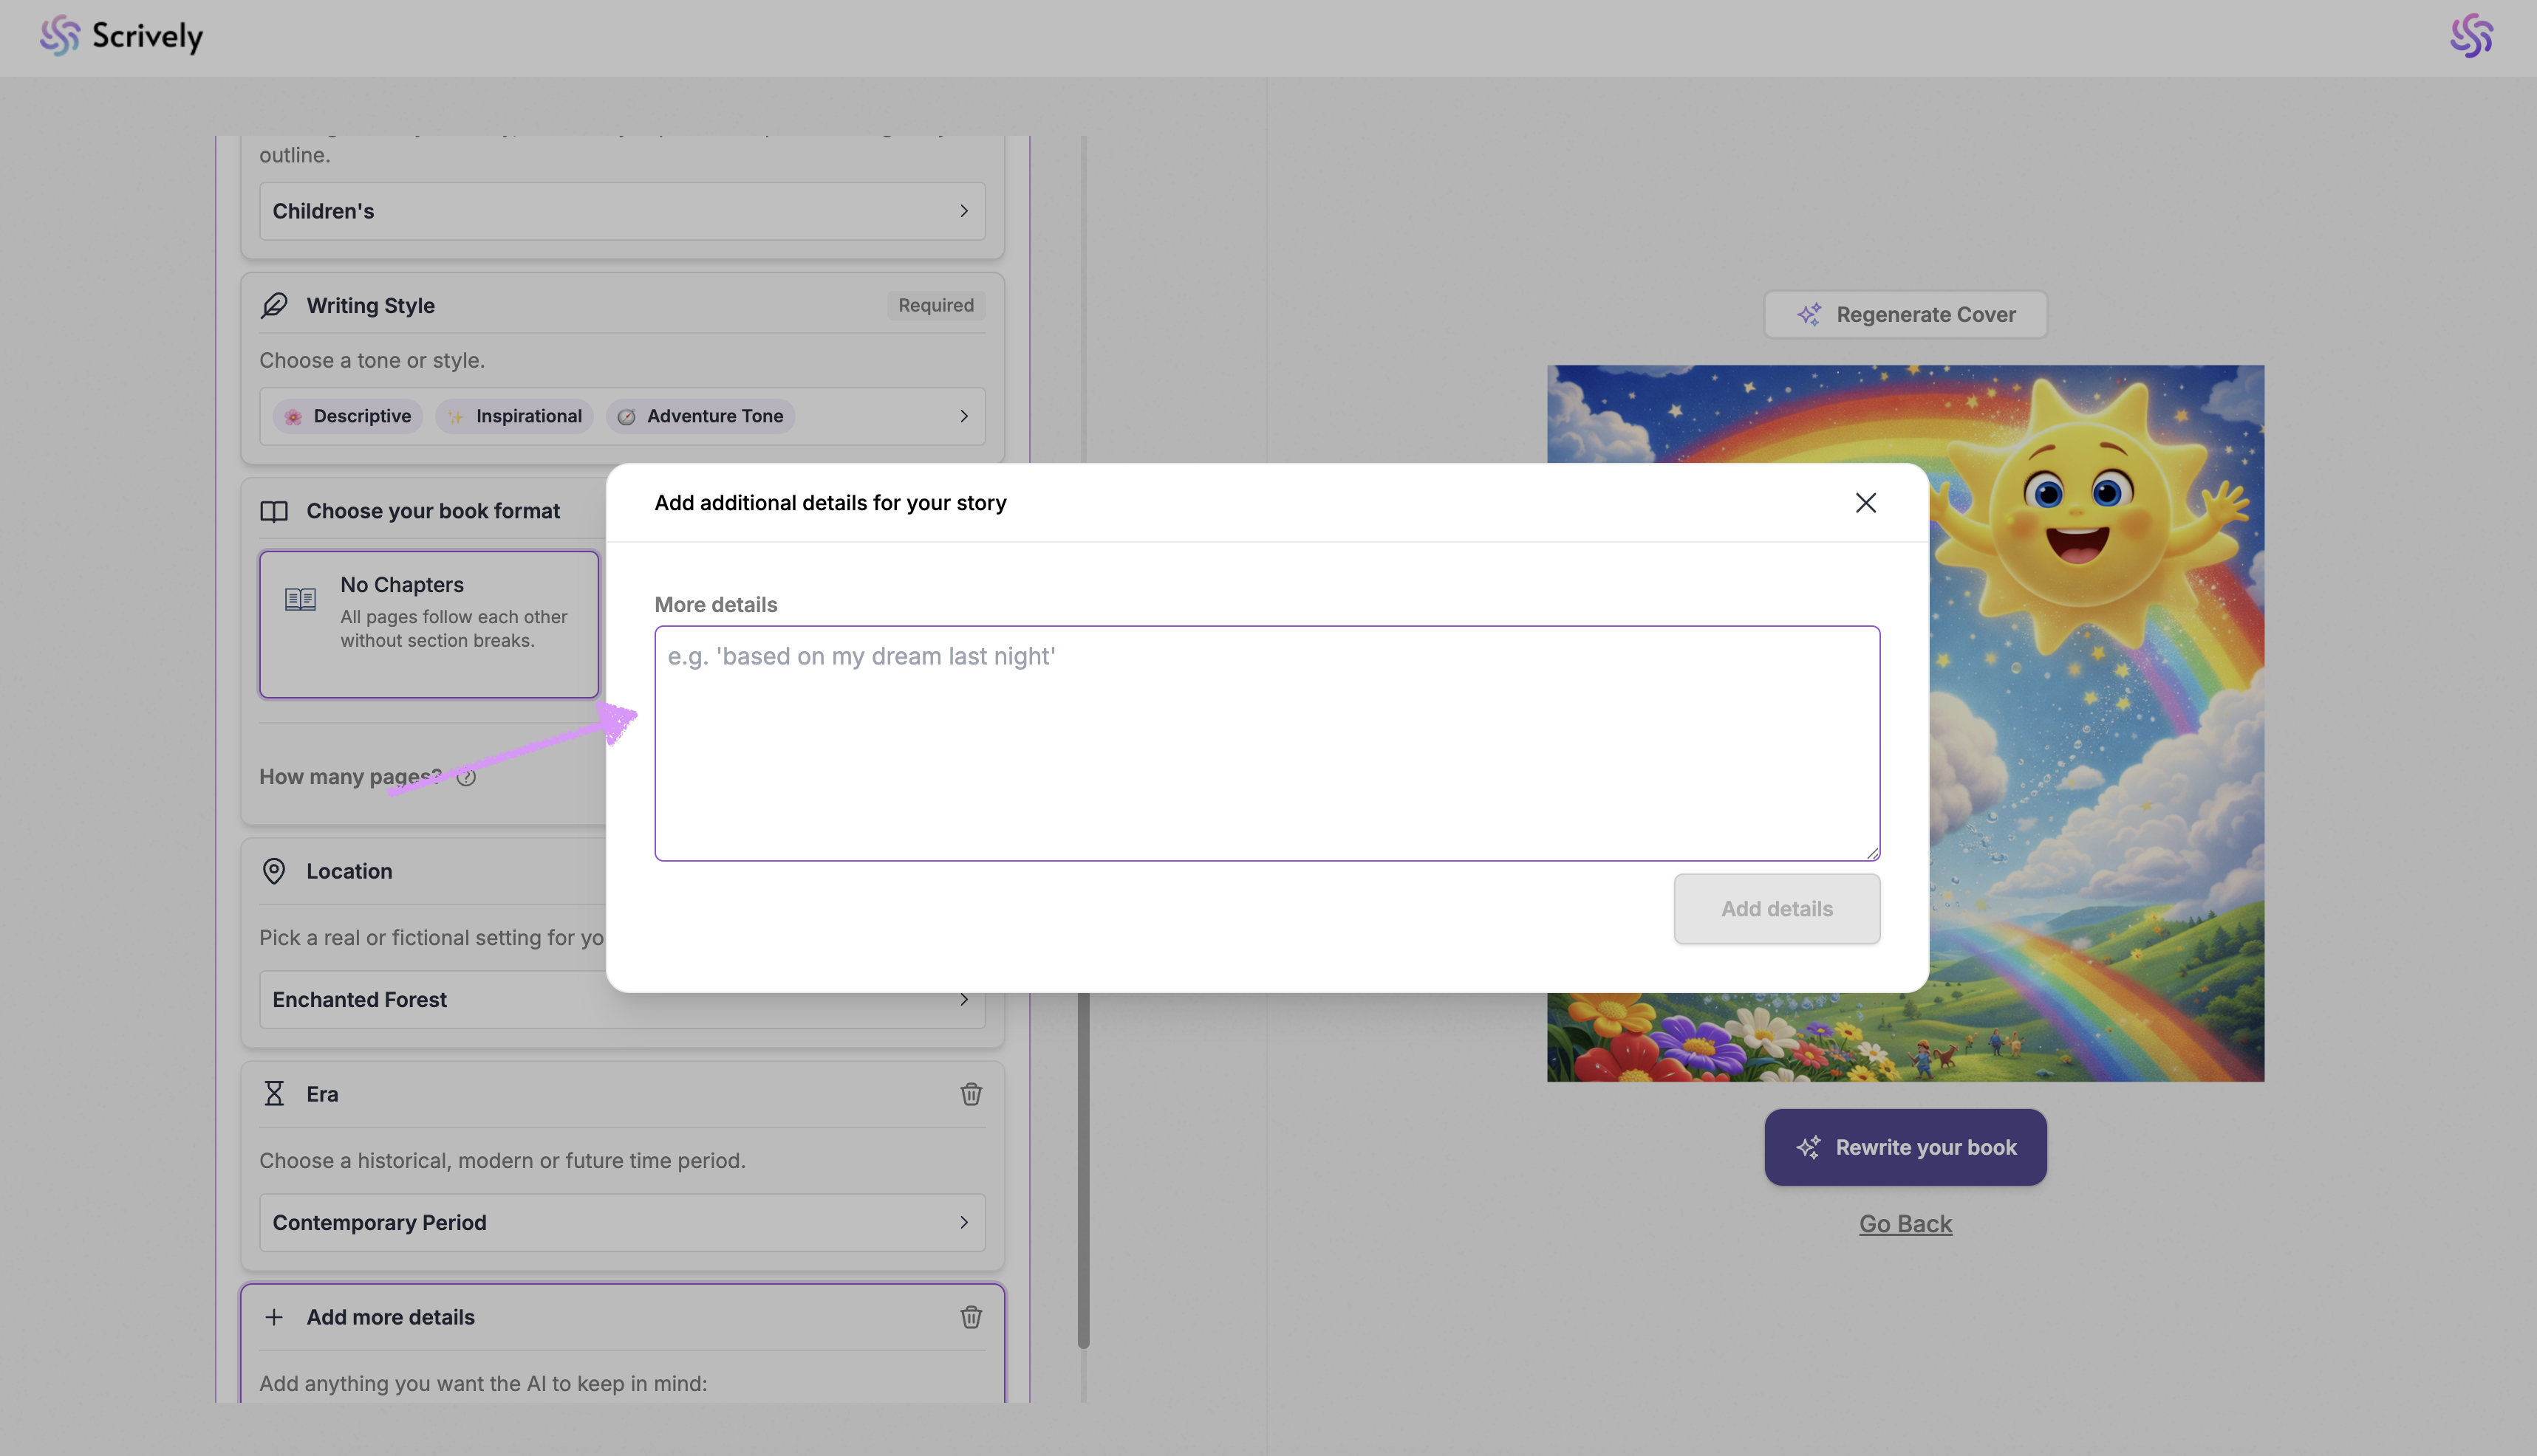Click the plus icon beside Add more details

point(274,1317)
